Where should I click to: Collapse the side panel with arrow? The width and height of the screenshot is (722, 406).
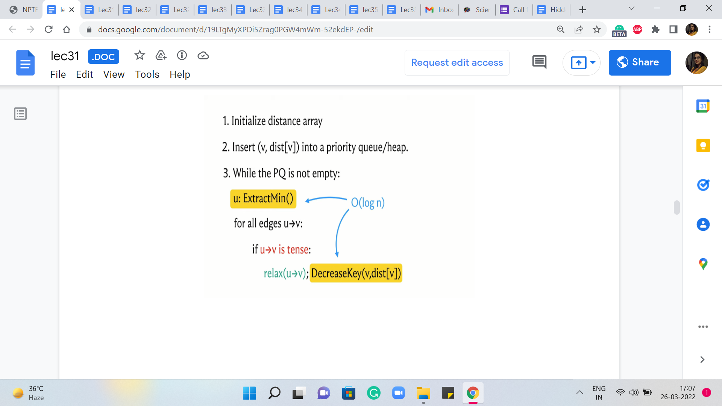point(702,360)
